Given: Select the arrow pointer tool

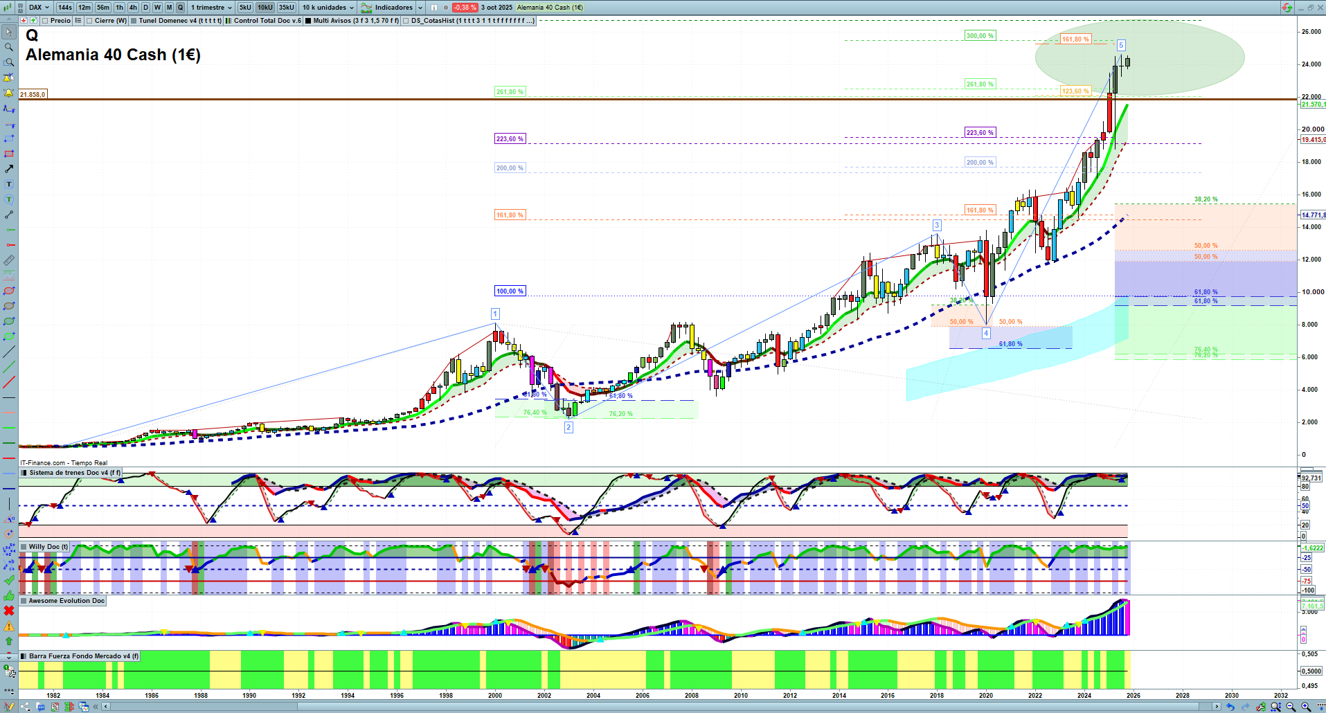Looking at the screenshot, I should [x=9, y=32].
